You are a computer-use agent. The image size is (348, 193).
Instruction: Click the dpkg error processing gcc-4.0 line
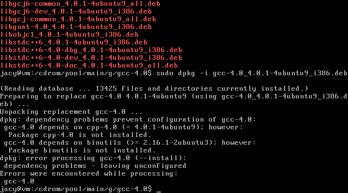pos(93,158)
